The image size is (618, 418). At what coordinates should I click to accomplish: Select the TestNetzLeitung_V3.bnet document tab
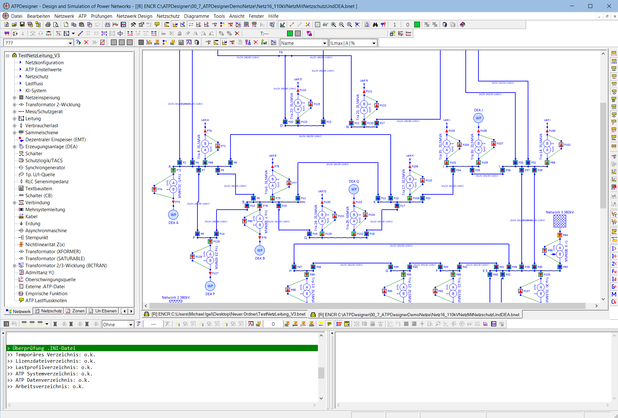pyautogui.click(x=225, y=314)
